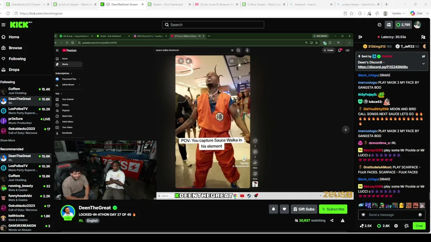Click the Kick logo
This screenshot has width=431, height=242.
pos(21,25)
